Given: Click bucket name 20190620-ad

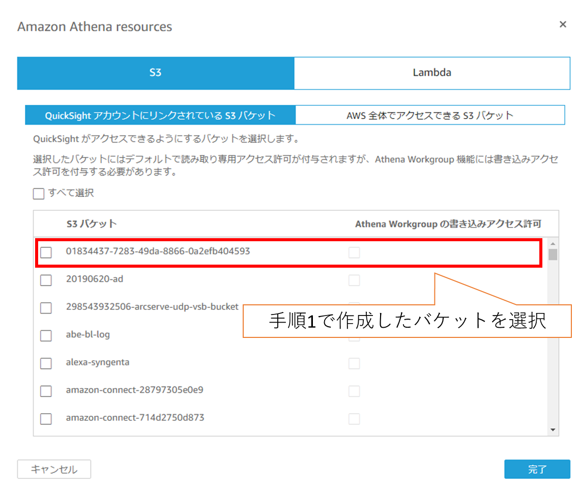Looking at the screenshot, I should 95,279.
